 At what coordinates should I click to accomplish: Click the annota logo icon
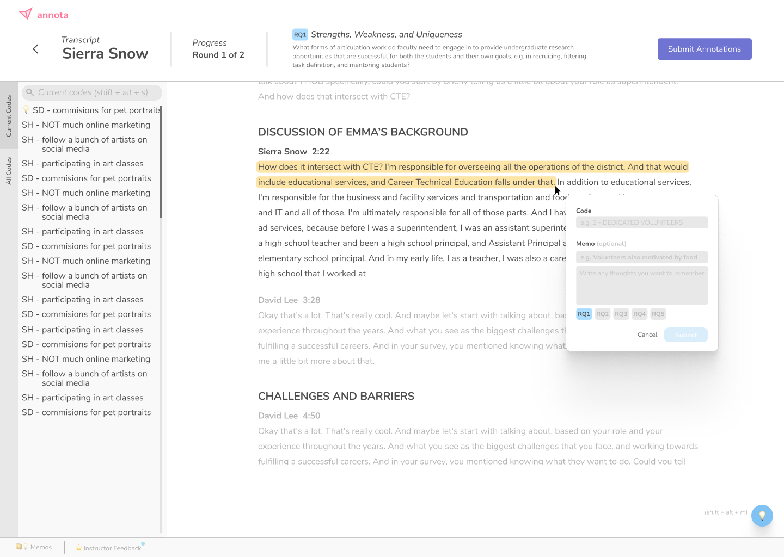[x=26, y=14]
